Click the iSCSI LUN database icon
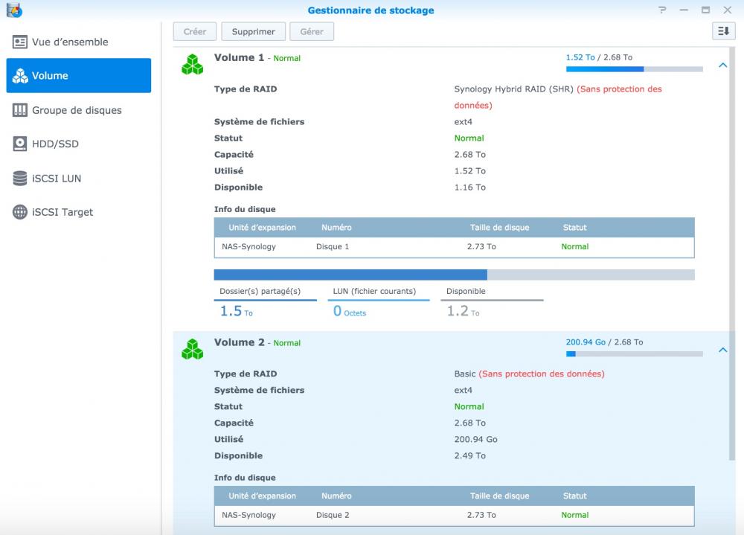The width and height of the screenshot is (744, 535). coord(20,179)
